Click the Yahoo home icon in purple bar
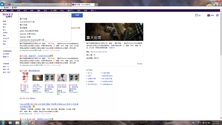The width and height of the screenshot is (222, 125). [x=2, y=10]
